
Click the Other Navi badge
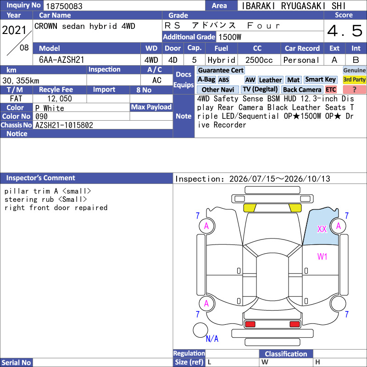click(217, 89)
